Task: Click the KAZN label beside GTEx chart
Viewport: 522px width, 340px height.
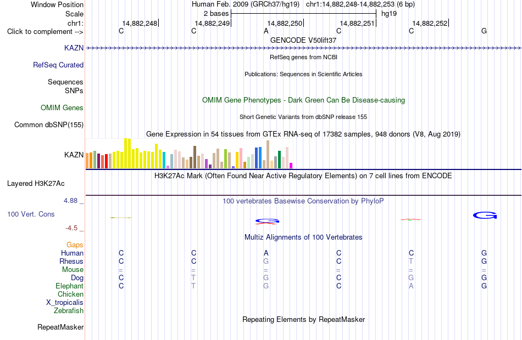Action: (x=74, y=155)
